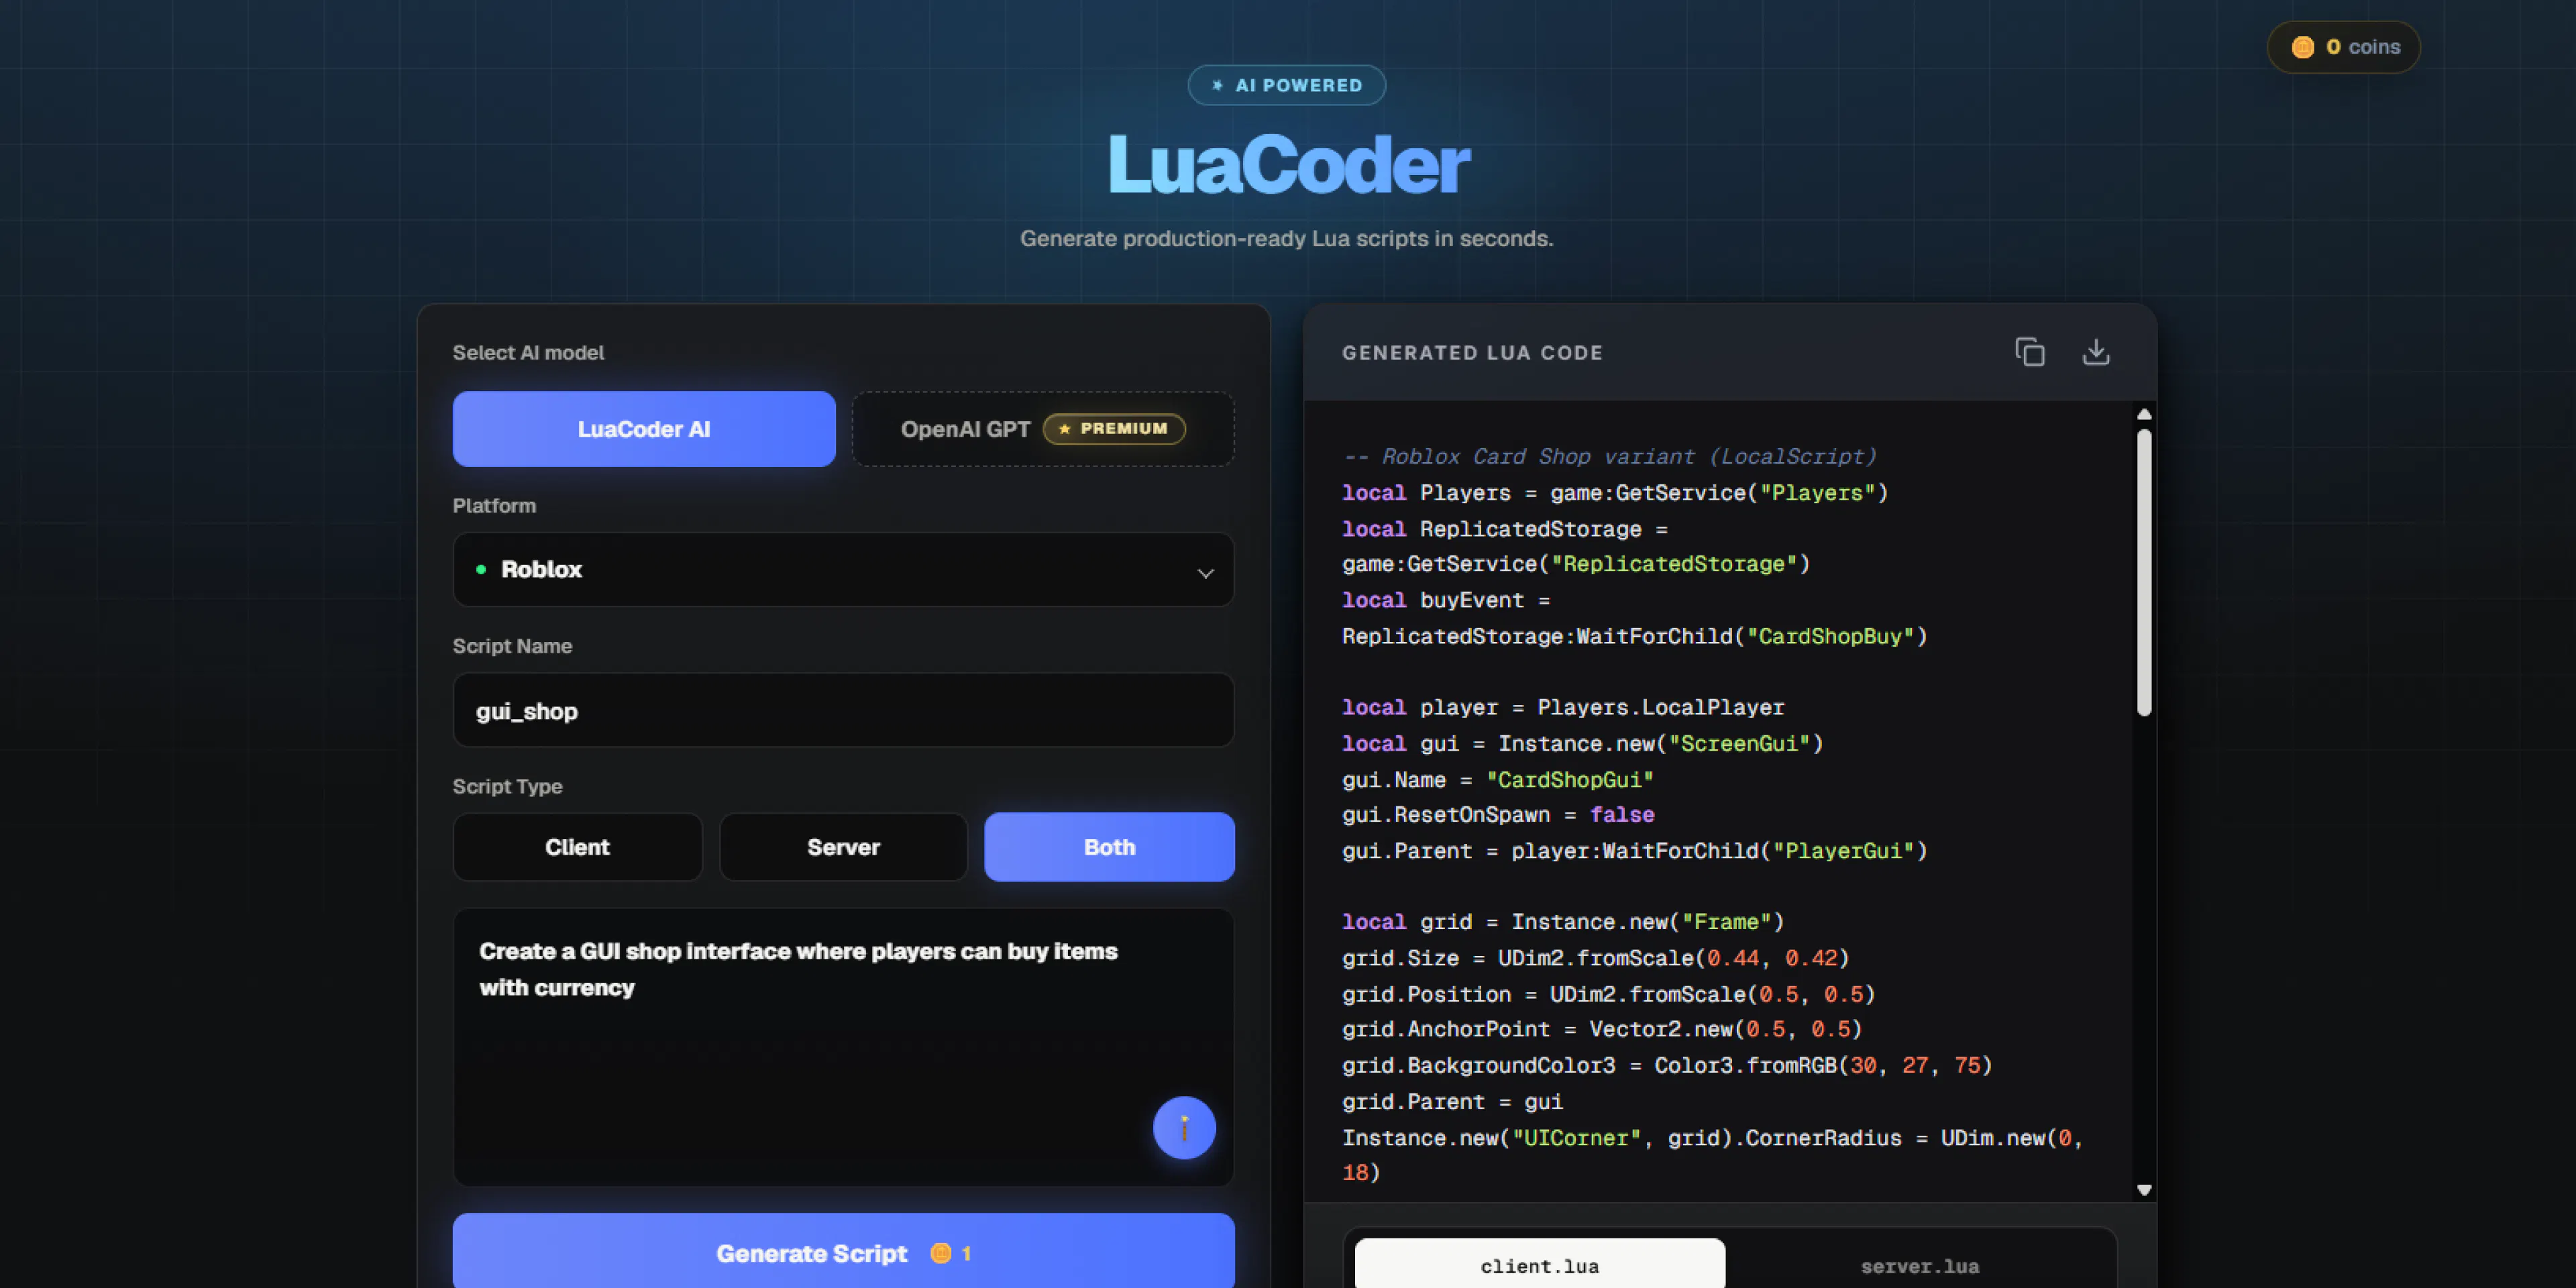Click the LuaCoder title heading
This screenshot has height=1288, width=2576.
tap(1288, 165)
